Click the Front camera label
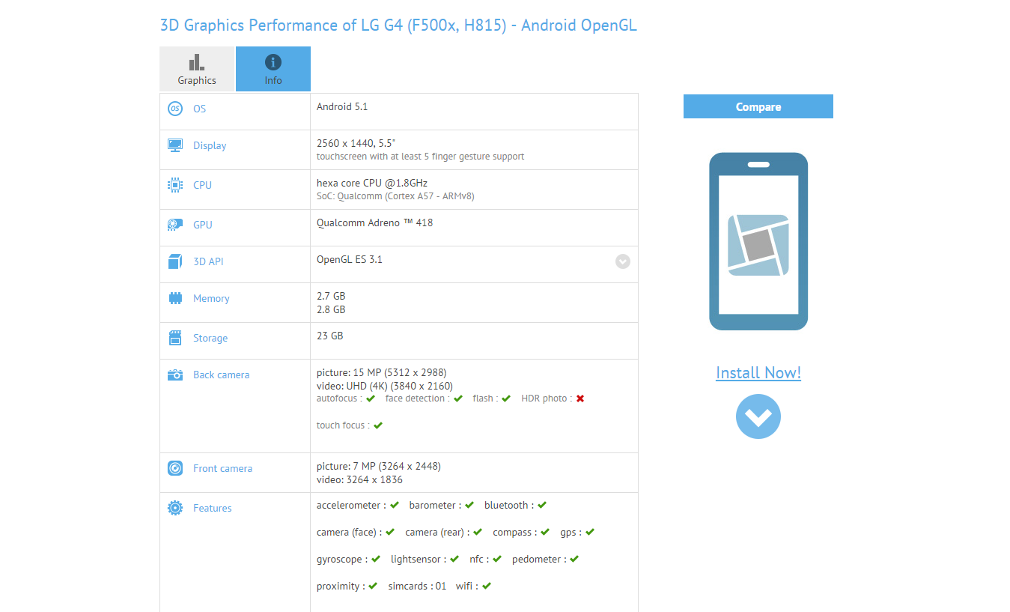Screen dimensions: 1010x612 (223, 468)
